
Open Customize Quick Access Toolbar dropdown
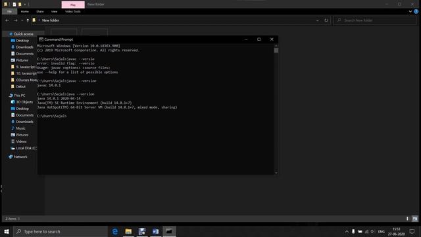click(x=25, y=5)
